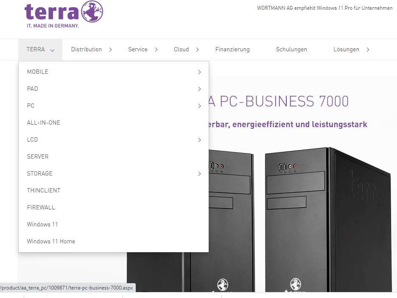The height and width of the screenshot is (298, 397).
Task: Expand the PC submenu arrow
Action: [x=199, y=106]
